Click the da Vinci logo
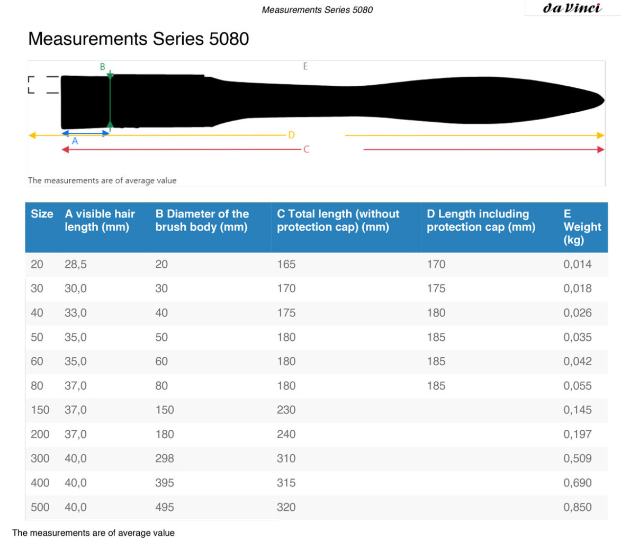 572,8
